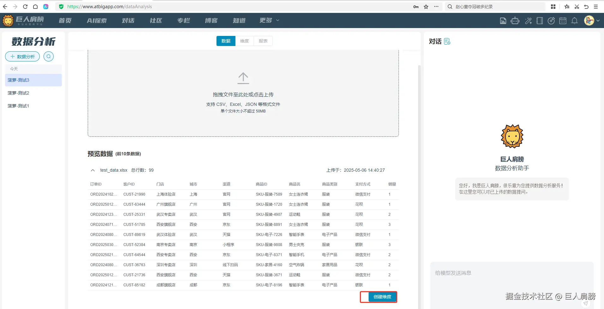Image resolution: width=604 pixels, height=309 pixels.
Task: Open the address bar three-dots options
Action: point(436,7)
